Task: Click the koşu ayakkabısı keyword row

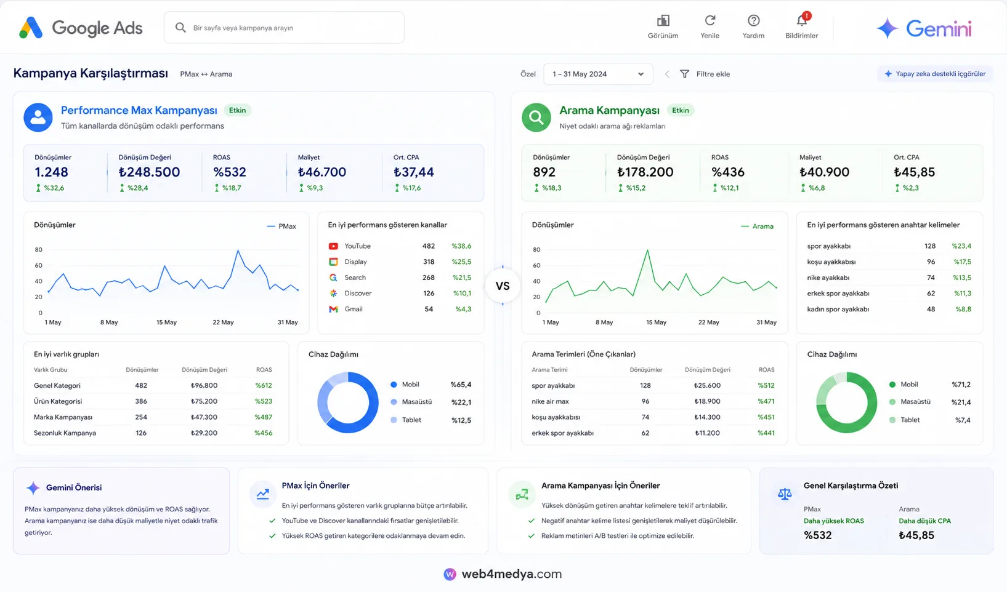Action: pyautogui.click(x=889, y=262)
